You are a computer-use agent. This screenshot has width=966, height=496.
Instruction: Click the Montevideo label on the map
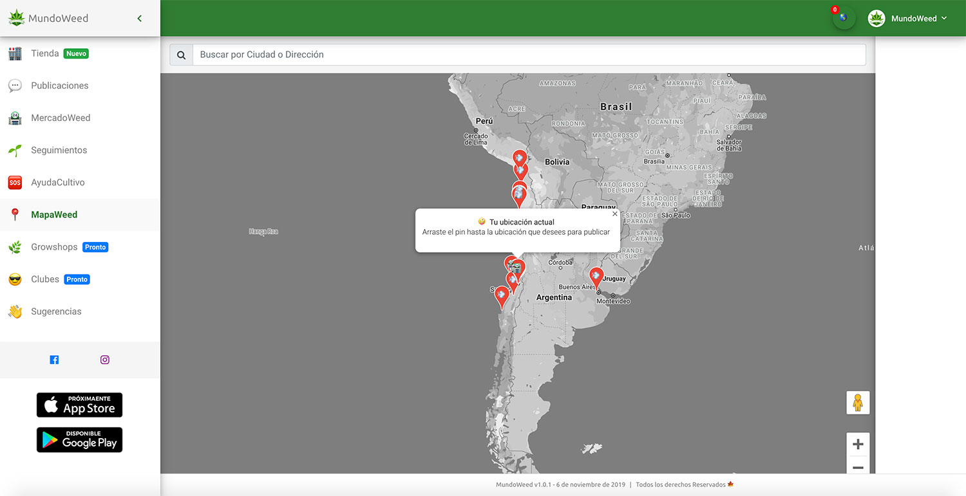coord(613,301)
